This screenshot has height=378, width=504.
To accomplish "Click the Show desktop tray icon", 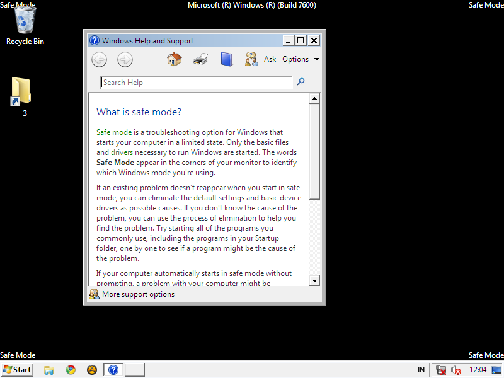I will (x=496, y=370).
